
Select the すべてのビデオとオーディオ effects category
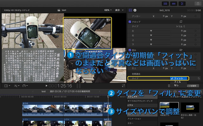(x=142, y=101)
